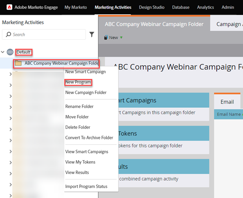Screen dimensions: 243x198
Task: Choose Convert To Archive Folder
Action: pyautogui.click(x=89, y=138)
